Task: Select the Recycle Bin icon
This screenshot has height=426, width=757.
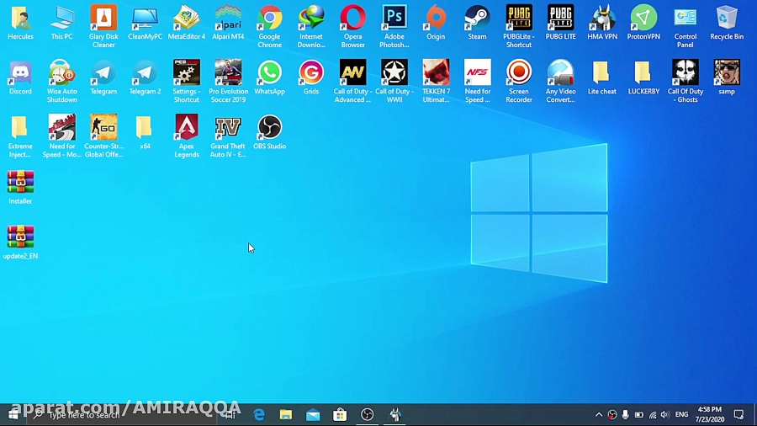Action: (x=727, y=23)
